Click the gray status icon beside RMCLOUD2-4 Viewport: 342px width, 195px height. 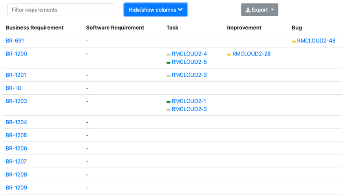(168, 54)
